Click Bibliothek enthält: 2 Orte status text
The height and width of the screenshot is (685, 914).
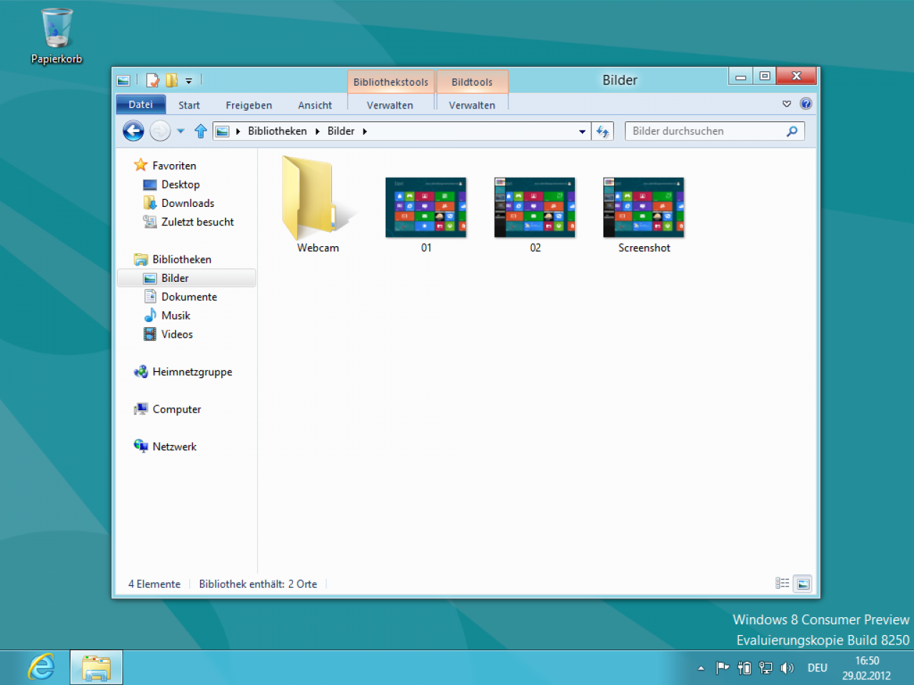pyautogui.click(x=258, y=584)
